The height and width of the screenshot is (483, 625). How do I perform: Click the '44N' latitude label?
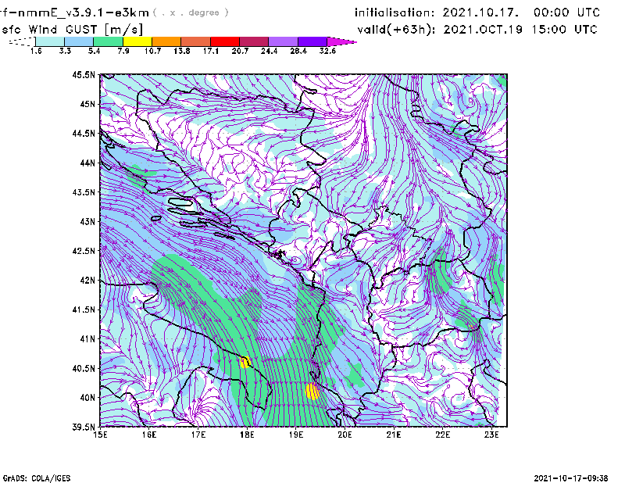[87, 163]
